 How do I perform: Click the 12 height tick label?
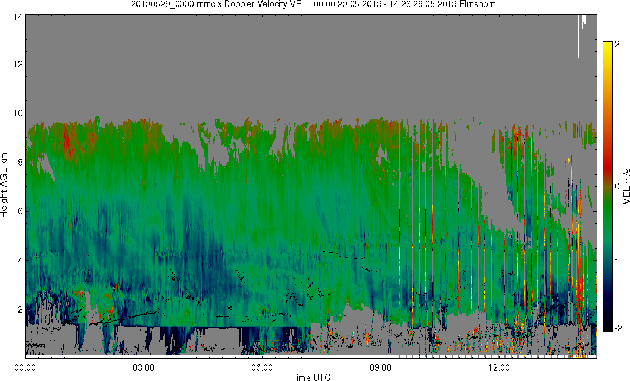point(17,64)
